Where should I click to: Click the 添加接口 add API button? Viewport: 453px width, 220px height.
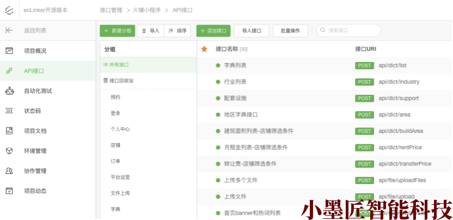click(214, 31)
